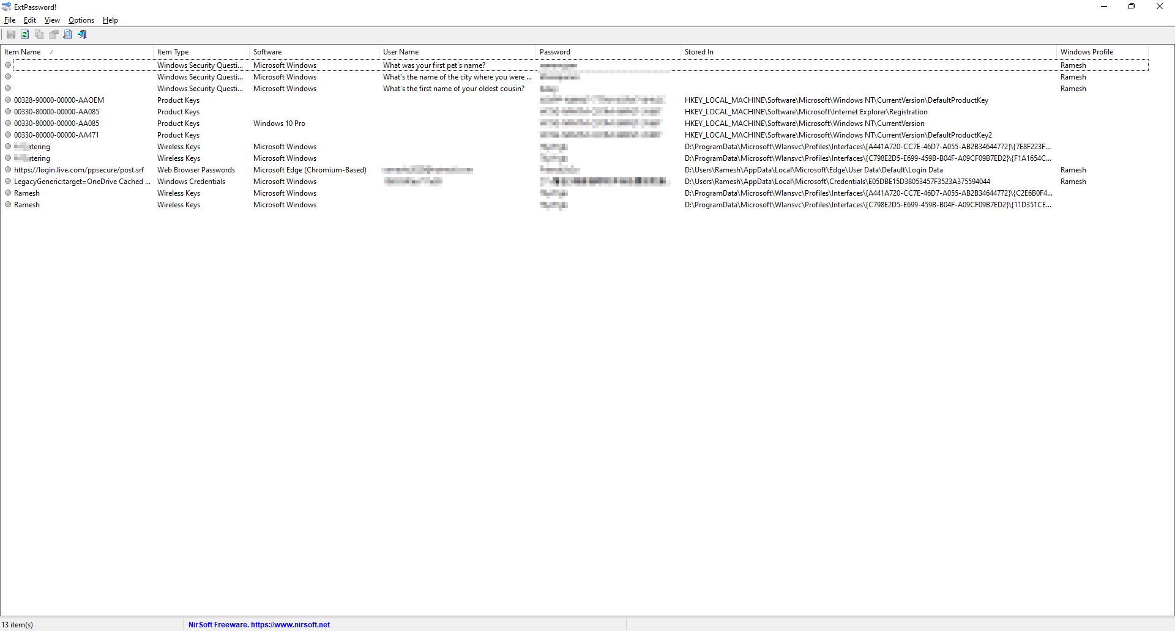This screenshot has width=1175, height=631.
Task: Click the Exit door toolbar icon
Action: (82, 35)
